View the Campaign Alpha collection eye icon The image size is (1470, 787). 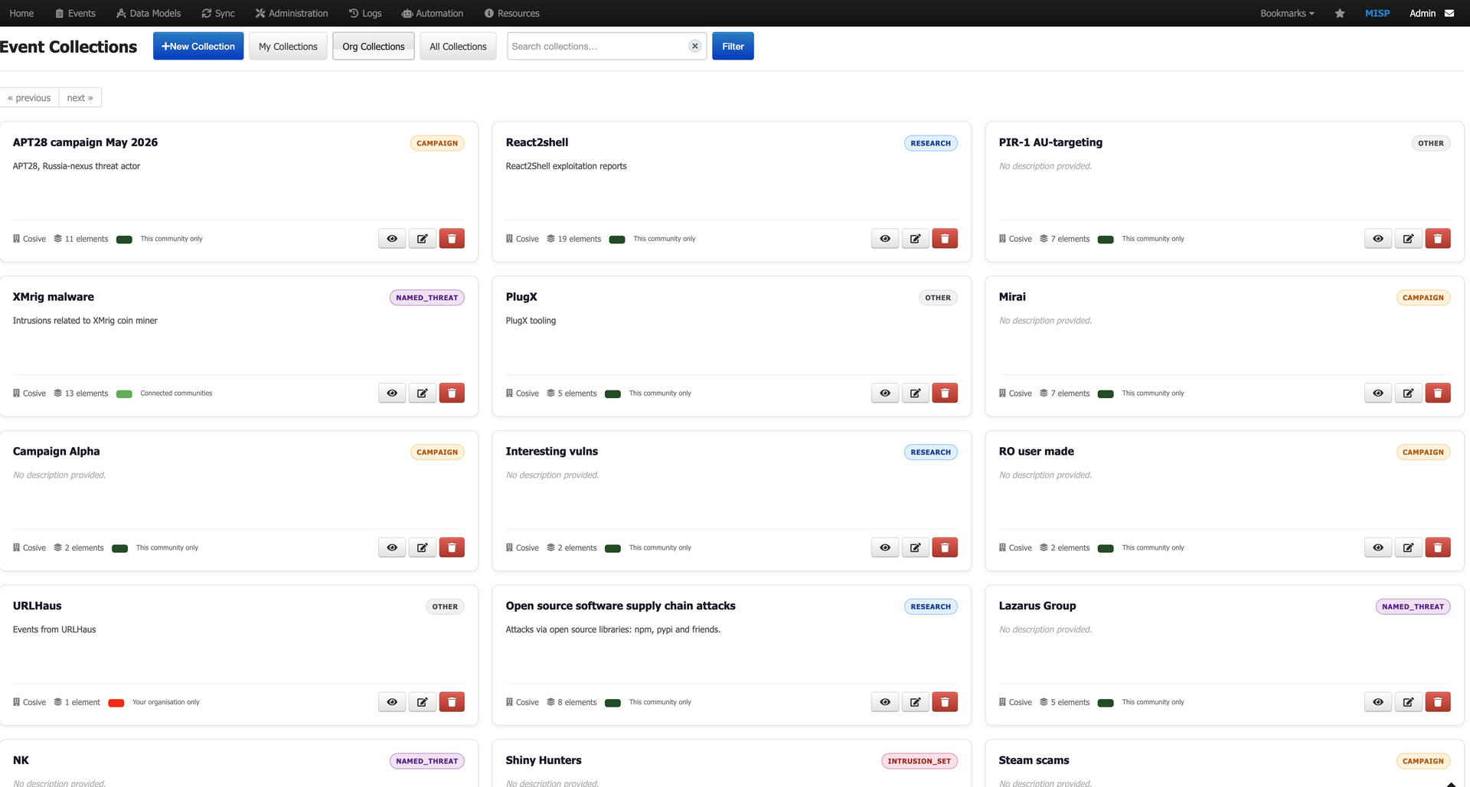click(x=392, y=548)
